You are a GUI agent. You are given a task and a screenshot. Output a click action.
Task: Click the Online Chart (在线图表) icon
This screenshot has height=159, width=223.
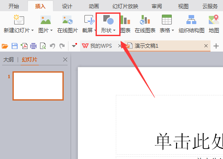[145, 19]
